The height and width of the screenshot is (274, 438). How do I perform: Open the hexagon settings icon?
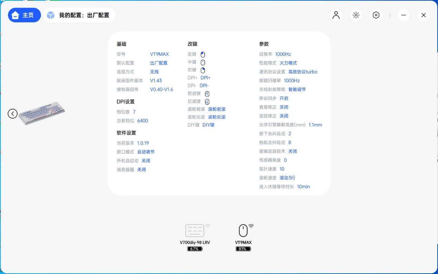[376, 15]
